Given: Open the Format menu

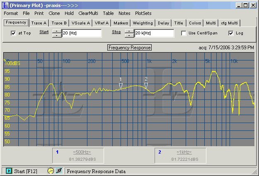Looking at the screenshot, I should click(x=11, y=13).
